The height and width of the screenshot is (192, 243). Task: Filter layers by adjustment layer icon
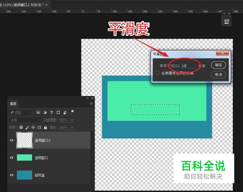pos(45,113)
